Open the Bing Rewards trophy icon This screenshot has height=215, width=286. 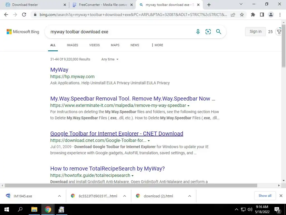coord(279,32)
